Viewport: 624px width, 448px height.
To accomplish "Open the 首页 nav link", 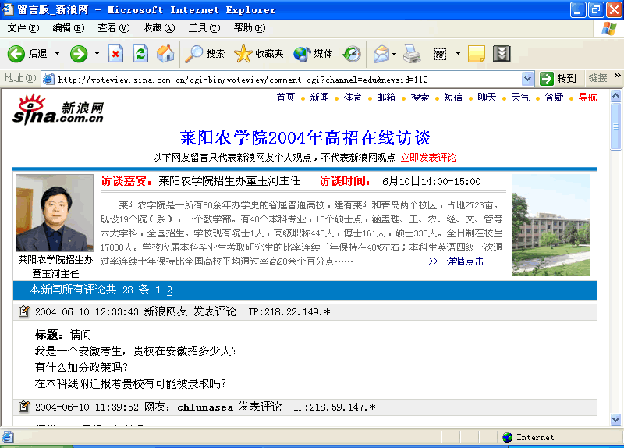I will click(285, 98).
